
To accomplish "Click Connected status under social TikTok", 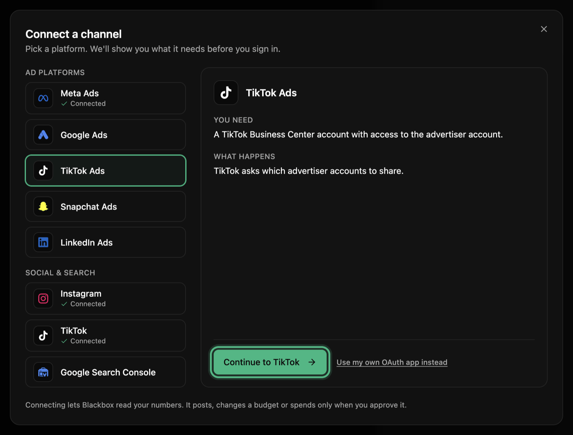I will 88,341.
